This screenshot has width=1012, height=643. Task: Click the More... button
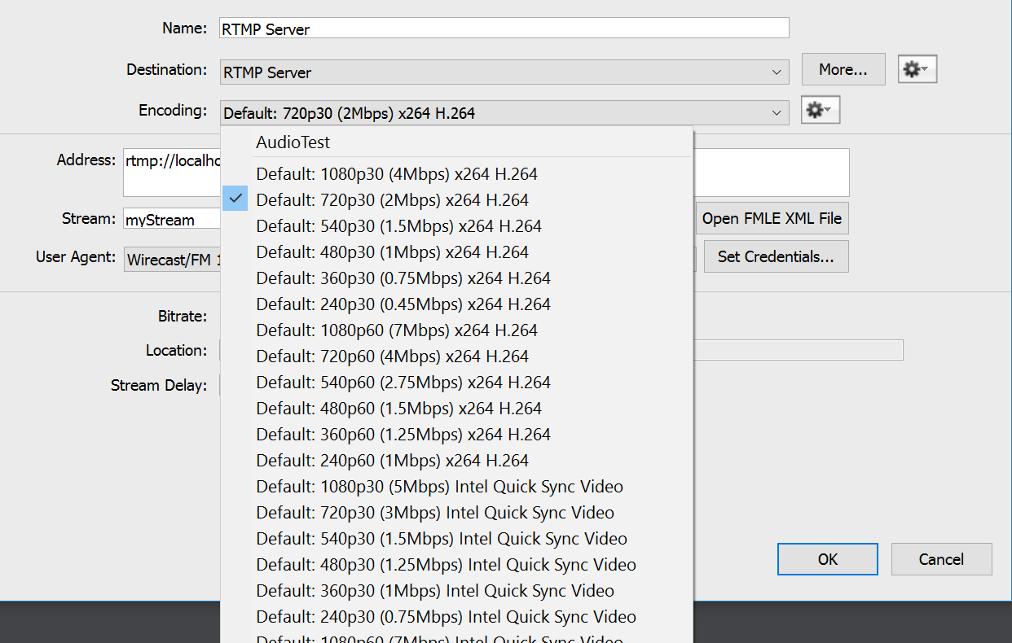(843, 69)
